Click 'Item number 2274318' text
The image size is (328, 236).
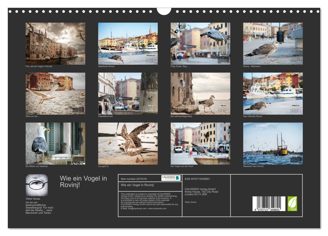tap(134, 179)
